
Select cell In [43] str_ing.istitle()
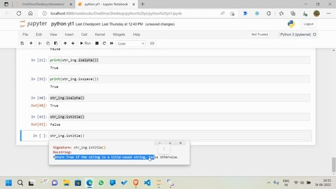(x=179, y=117)
